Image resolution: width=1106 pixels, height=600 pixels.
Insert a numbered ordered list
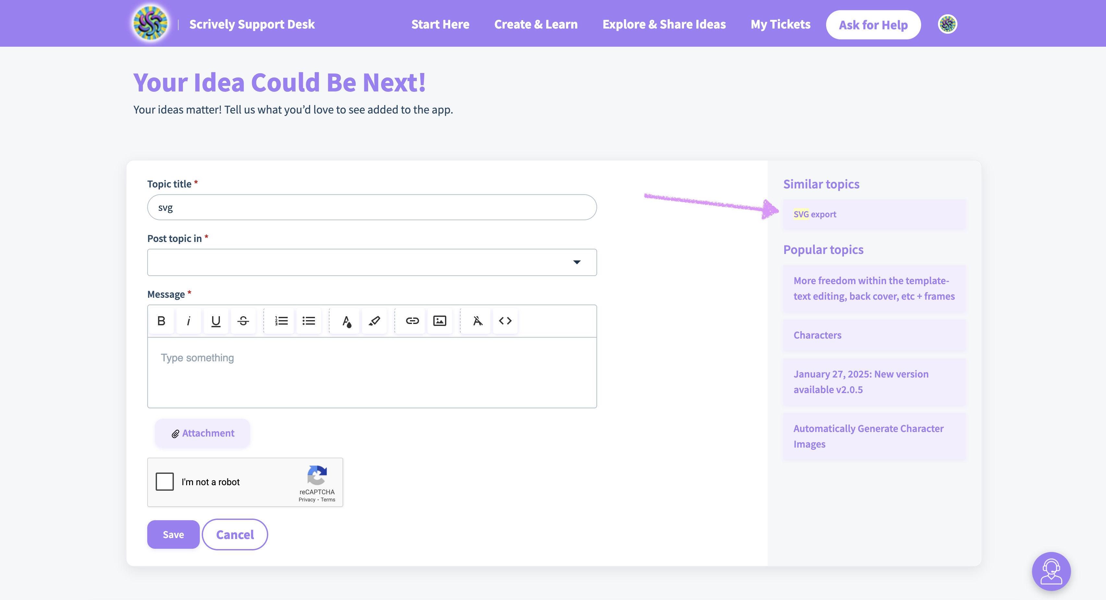click(281, 321)
